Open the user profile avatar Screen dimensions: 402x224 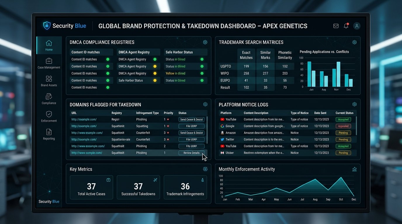pyautogui.click(x=357, y=26)
